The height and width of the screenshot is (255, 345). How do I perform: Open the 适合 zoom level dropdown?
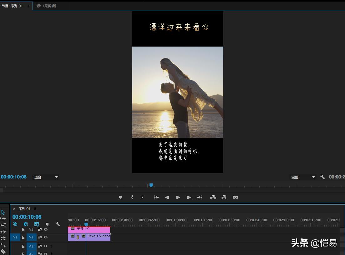pos(45,177)
